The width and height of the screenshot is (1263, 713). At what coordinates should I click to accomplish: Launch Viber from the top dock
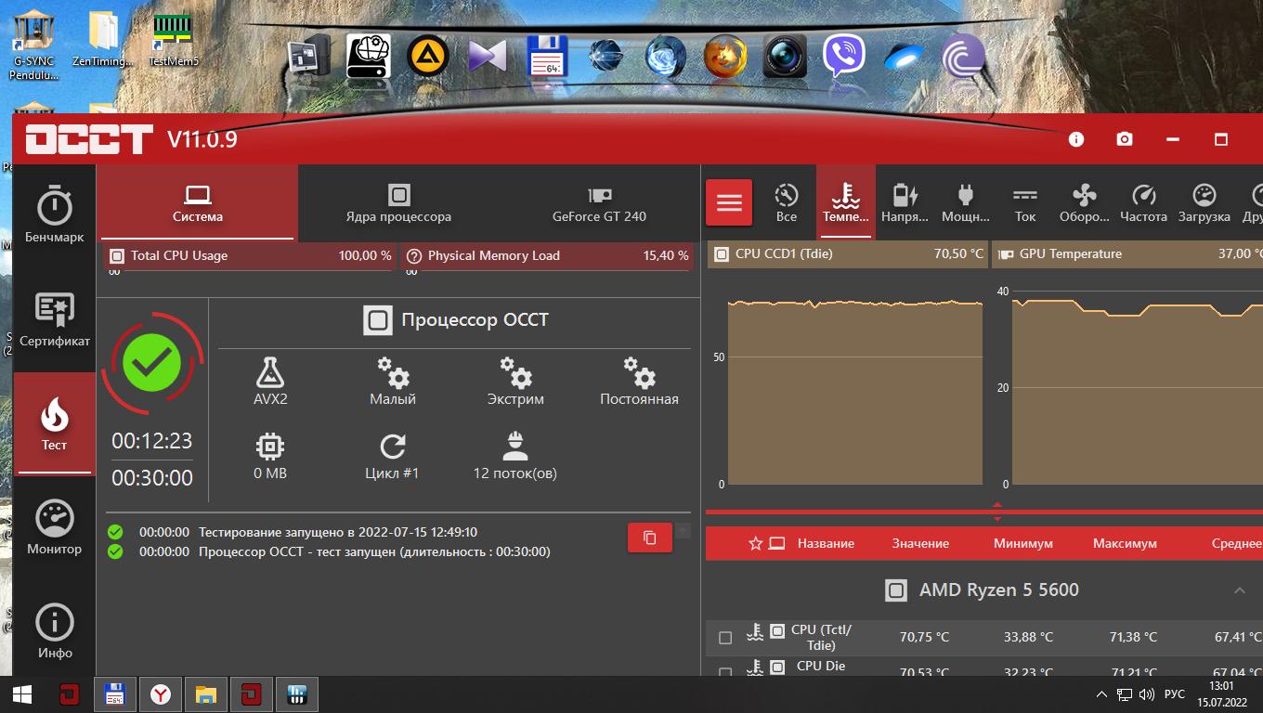(844, 57)
